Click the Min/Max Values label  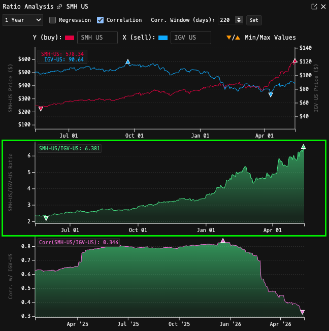tap(270, 38)
